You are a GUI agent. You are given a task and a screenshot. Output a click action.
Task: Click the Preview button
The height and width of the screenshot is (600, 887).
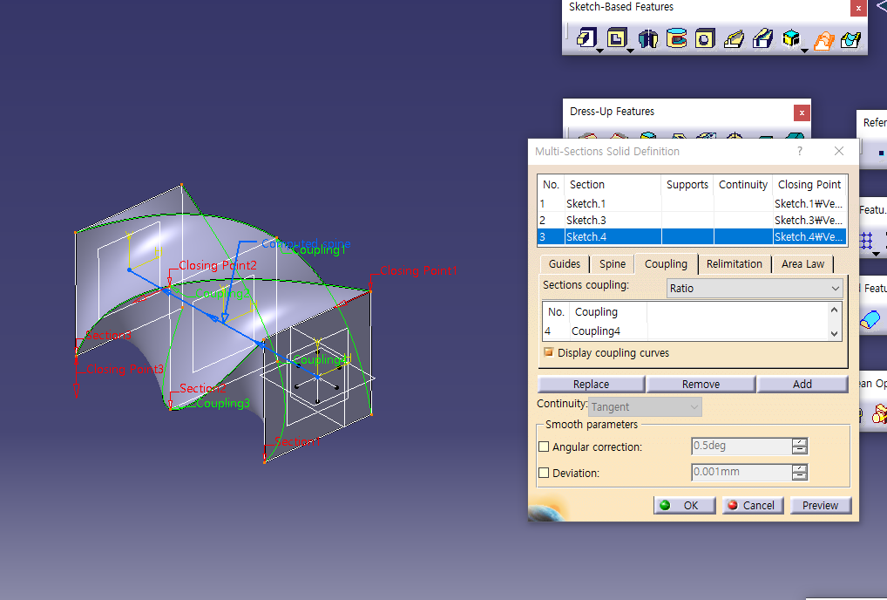click(820, 506)
